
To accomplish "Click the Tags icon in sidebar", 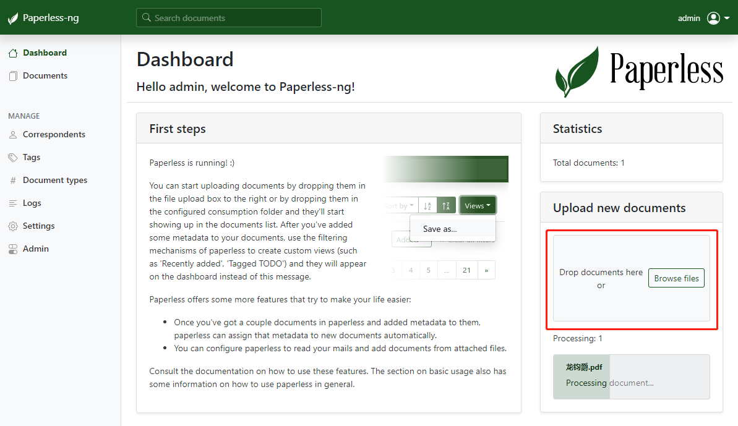I will coord(13,158).
